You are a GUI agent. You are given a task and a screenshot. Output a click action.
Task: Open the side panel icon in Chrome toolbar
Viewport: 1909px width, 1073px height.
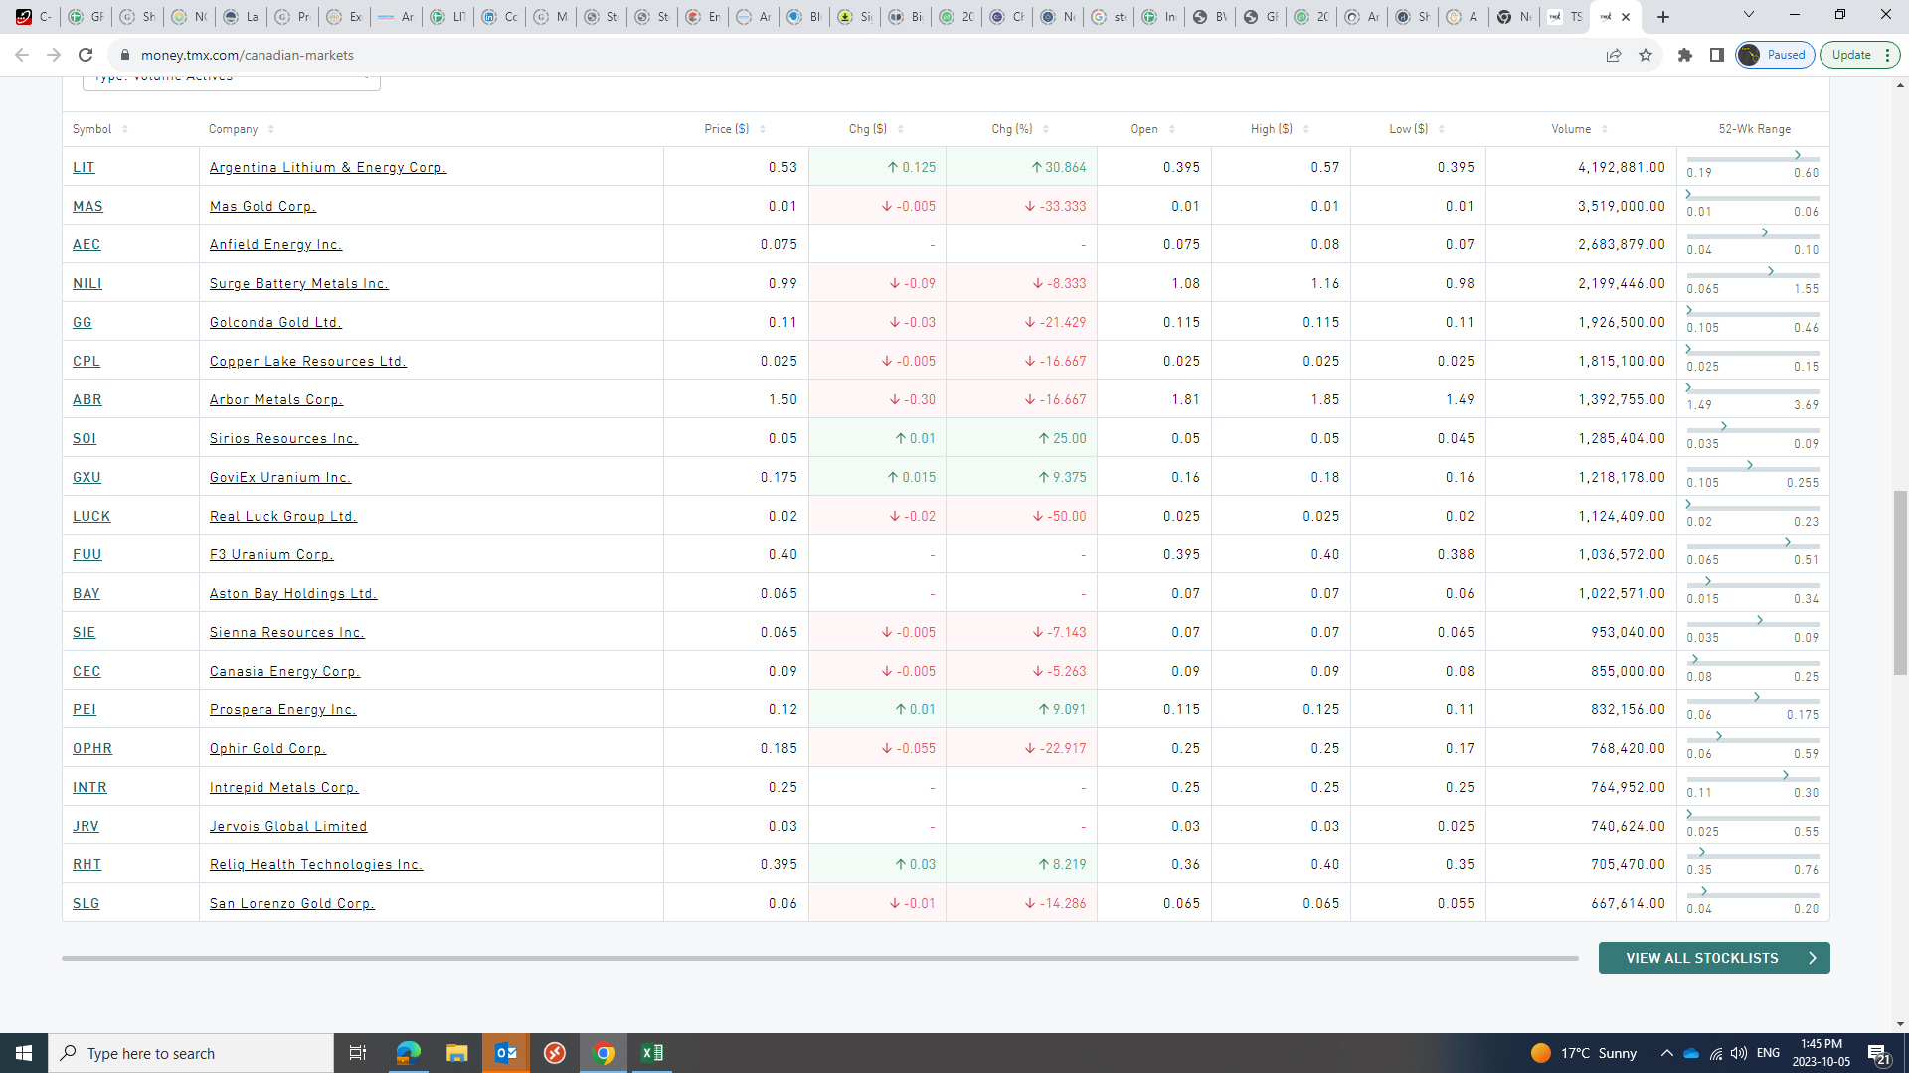click(1716, 55)
